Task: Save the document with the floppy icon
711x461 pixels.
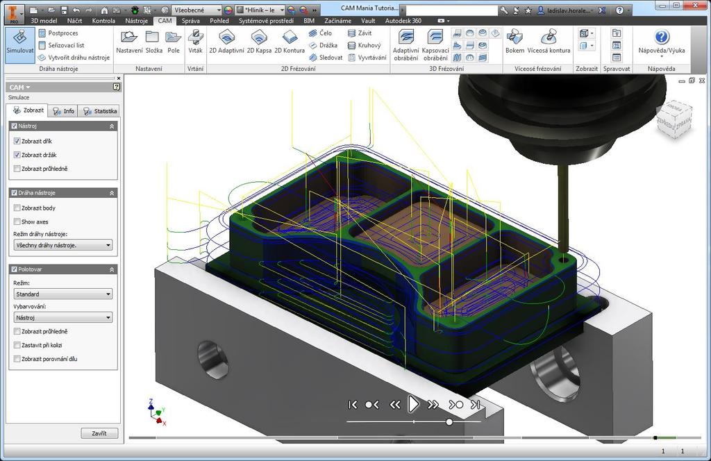Action: 64,10
